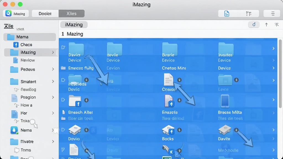
Task: Open the devile Device folder icon
Action: point(114,49)
